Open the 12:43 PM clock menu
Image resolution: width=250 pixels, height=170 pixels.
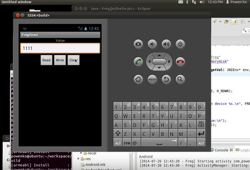coord(215,2)
